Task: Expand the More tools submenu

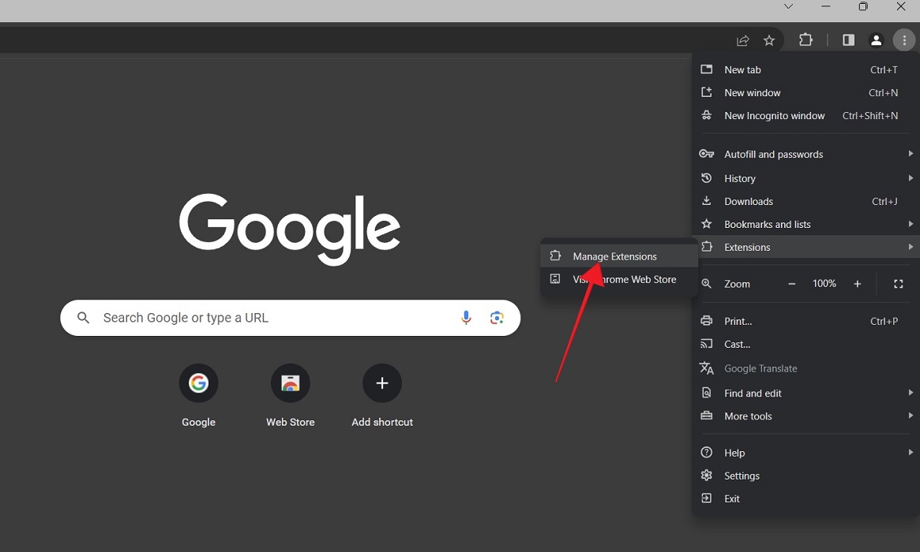Action: click(747, 416)
